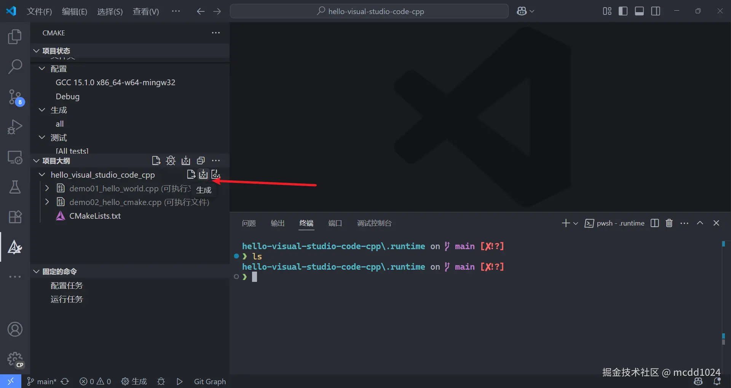Switch to the 输出 panel tab
The height and width of the screenshot is (388, 731).
[278, 223]
